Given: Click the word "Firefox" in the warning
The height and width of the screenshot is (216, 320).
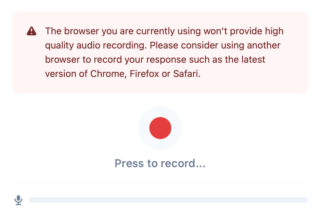Looking at the screenshot, I should click(x=144, y=74).
